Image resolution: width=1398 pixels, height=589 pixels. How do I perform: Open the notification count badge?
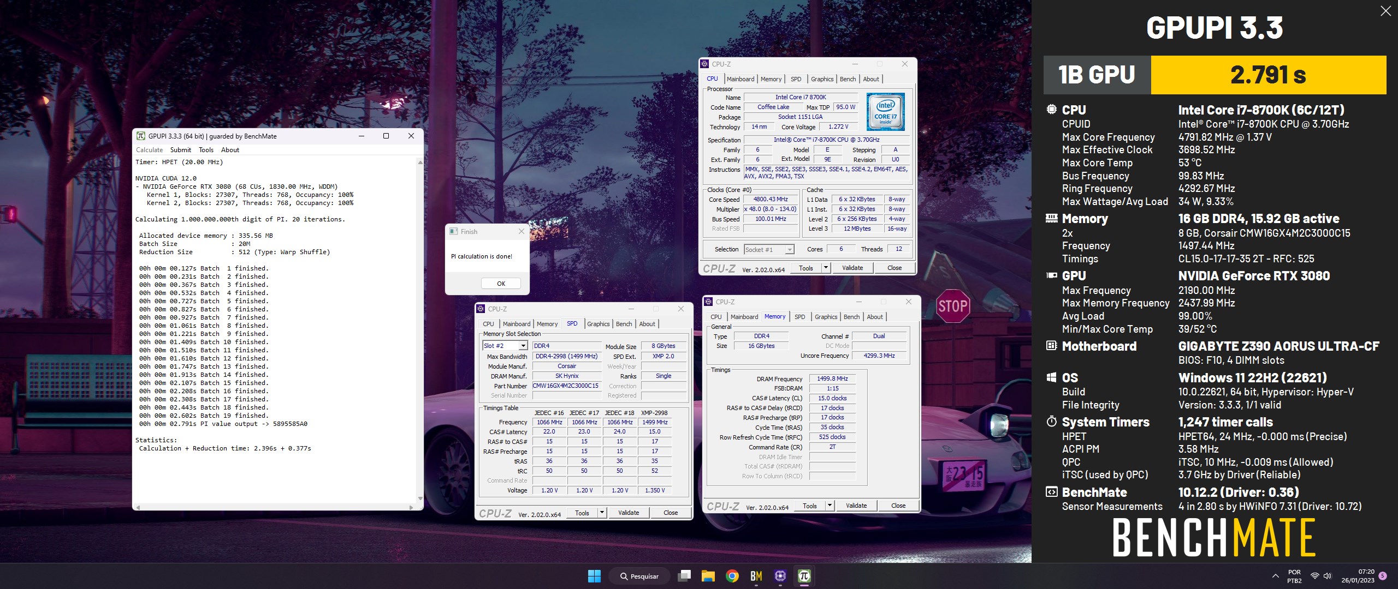[x=1383, y=576]
